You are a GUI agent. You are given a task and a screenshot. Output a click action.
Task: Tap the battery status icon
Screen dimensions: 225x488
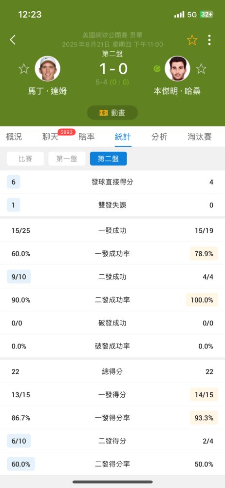pyautogui.click(x=206, y=14)
